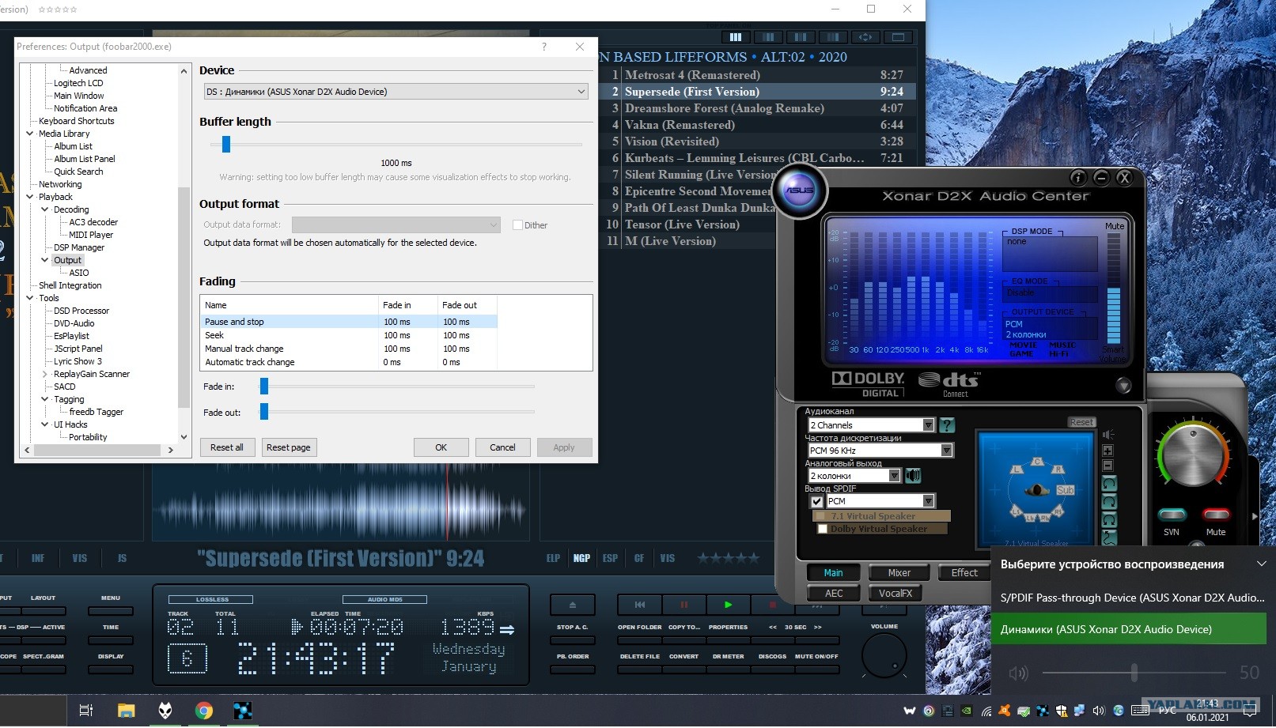Switch to the VocalFX tab in Xonar

(895, 594)
